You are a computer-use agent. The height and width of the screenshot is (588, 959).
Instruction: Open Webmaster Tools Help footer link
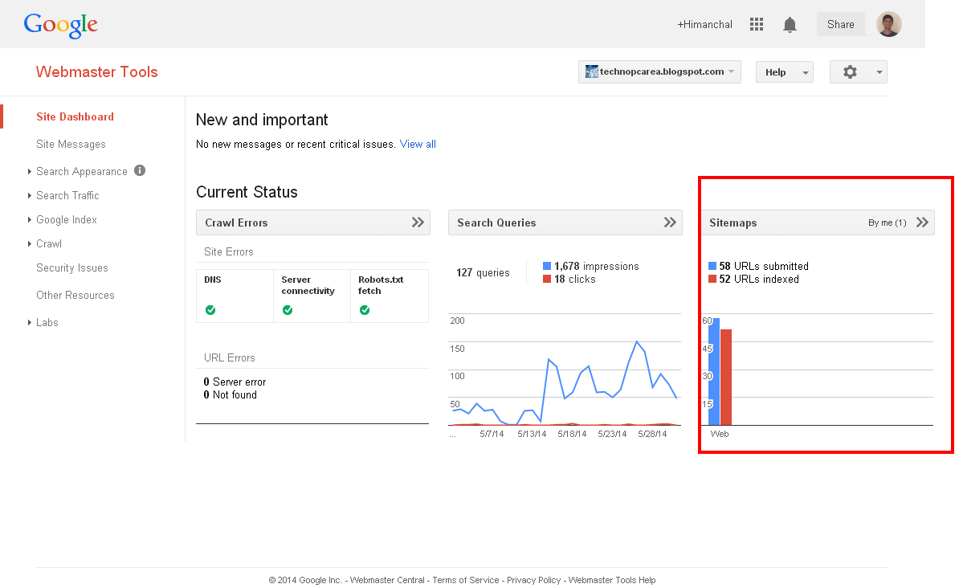(611, 580)
